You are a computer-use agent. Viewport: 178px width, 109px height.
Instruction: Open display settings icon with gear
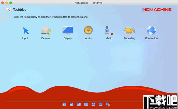[x=108, y=105]
